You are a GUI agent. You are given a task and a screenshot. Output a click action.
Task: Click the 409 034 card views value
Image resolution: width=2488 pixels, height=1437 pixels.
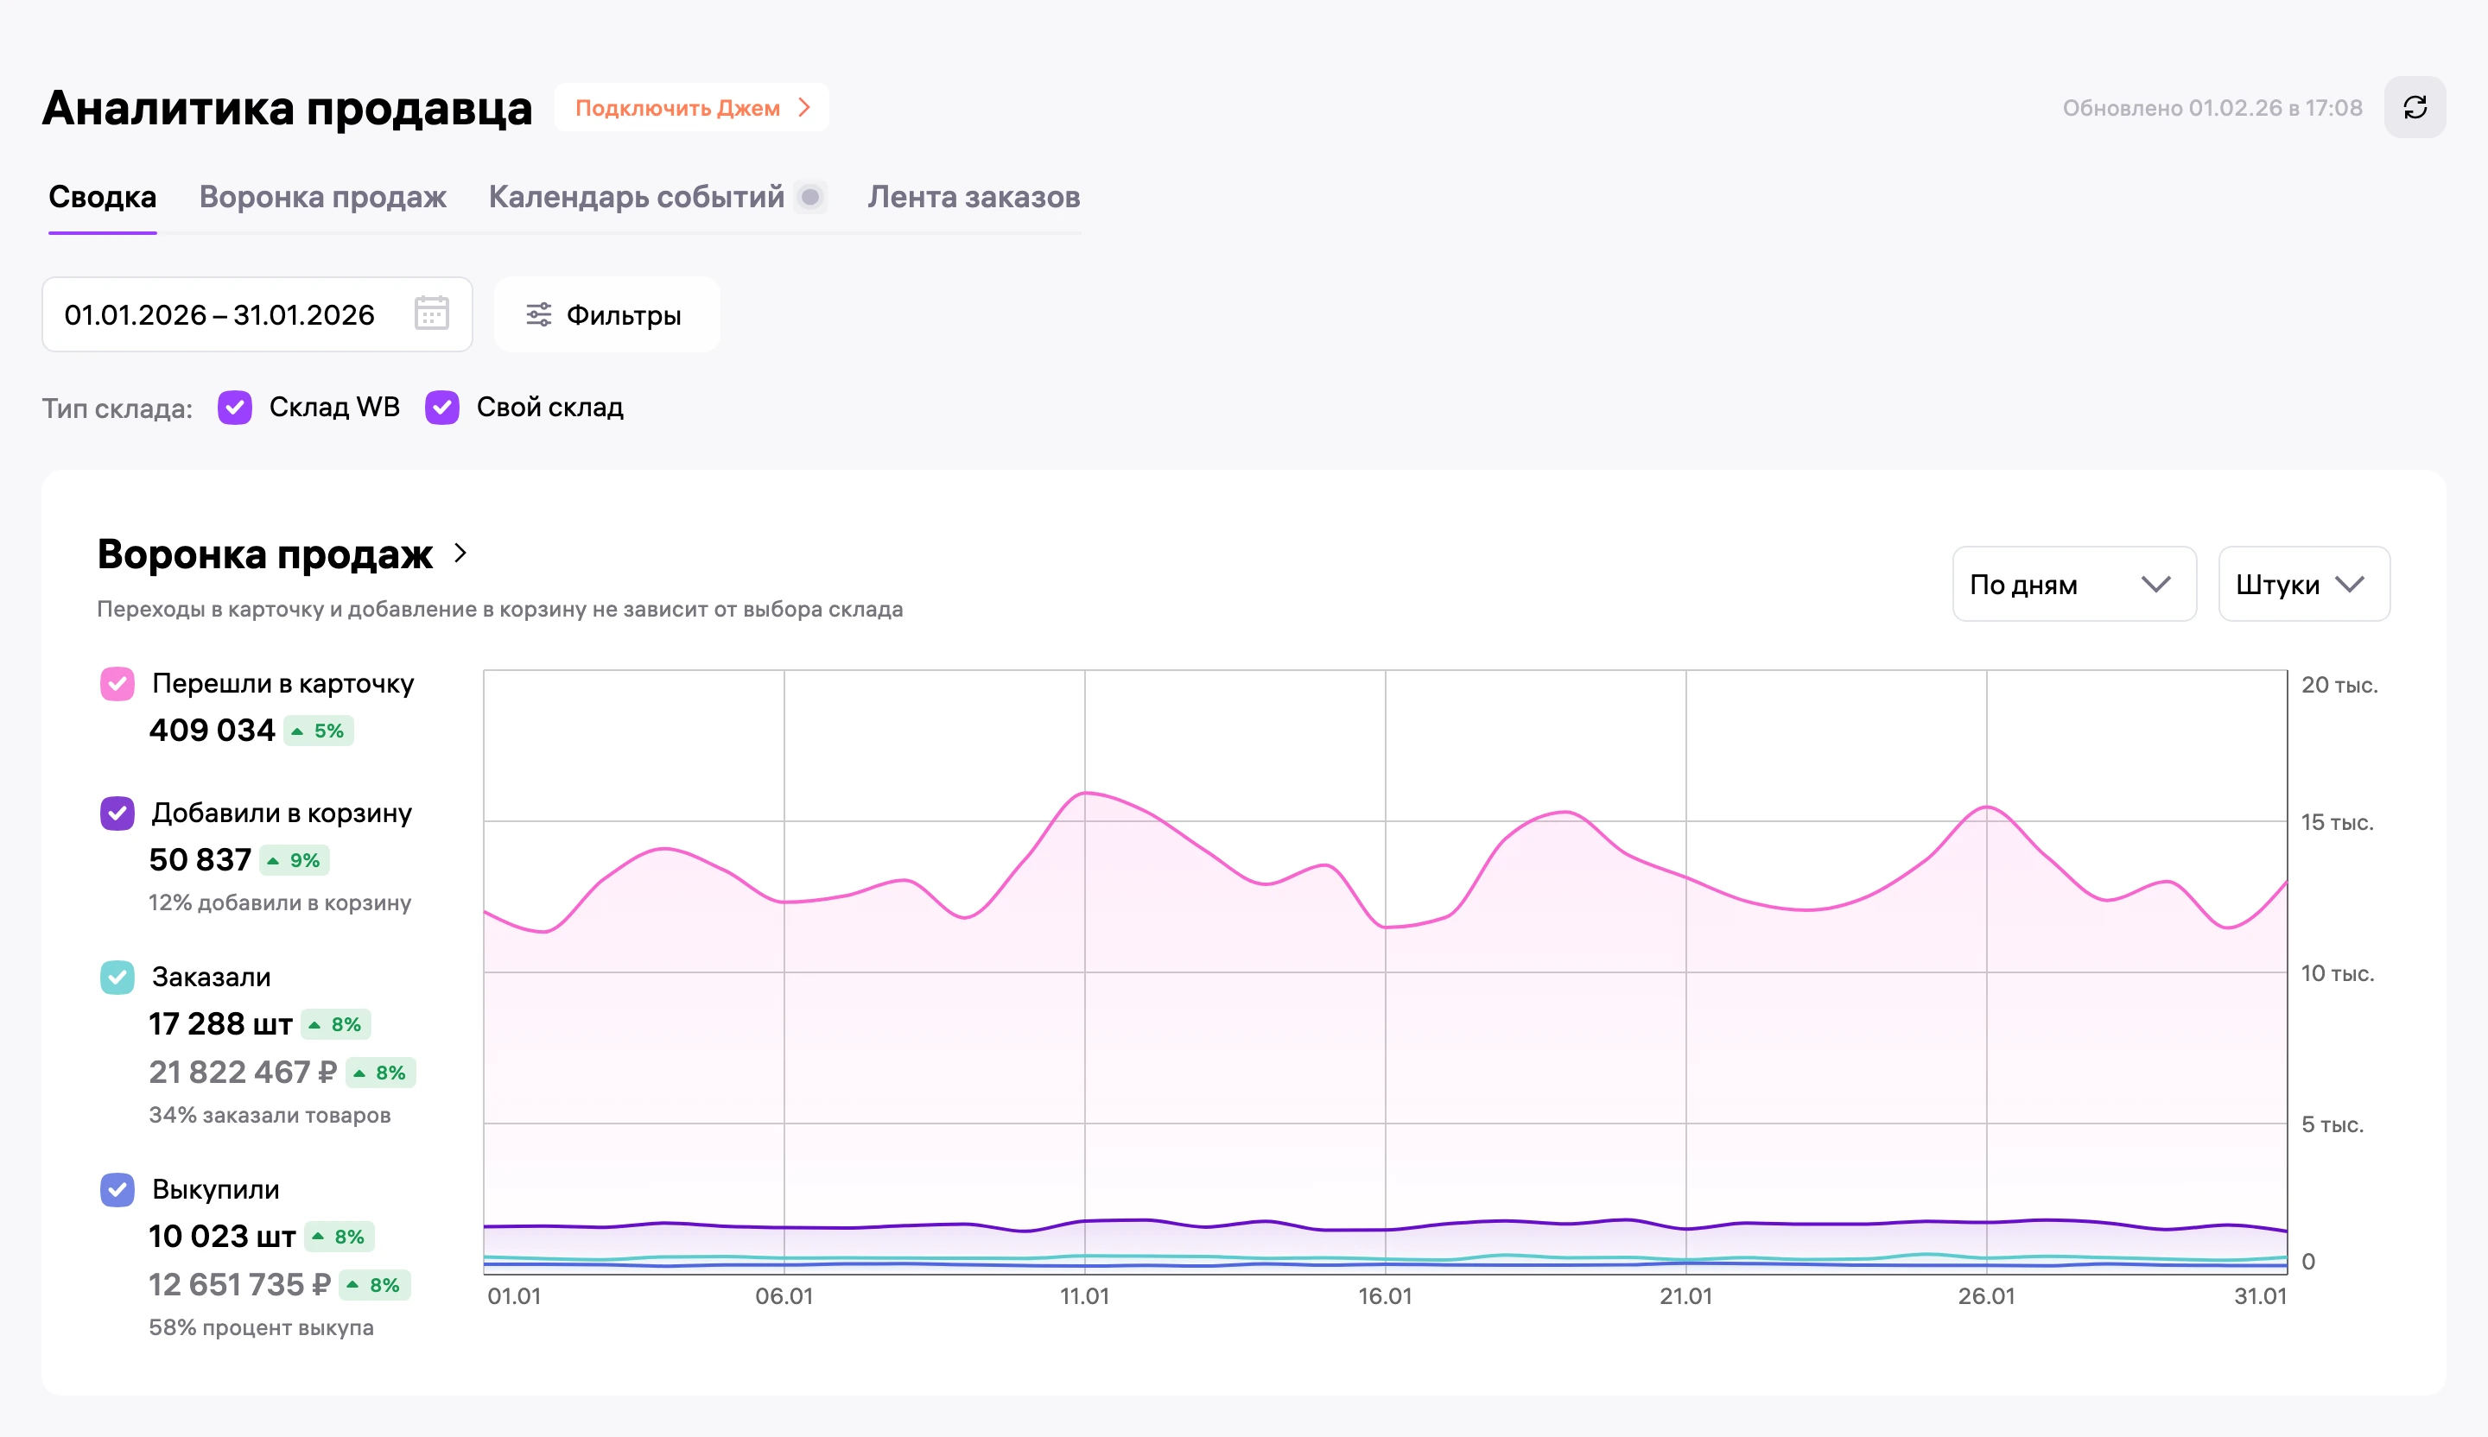[x=213, y=731]
